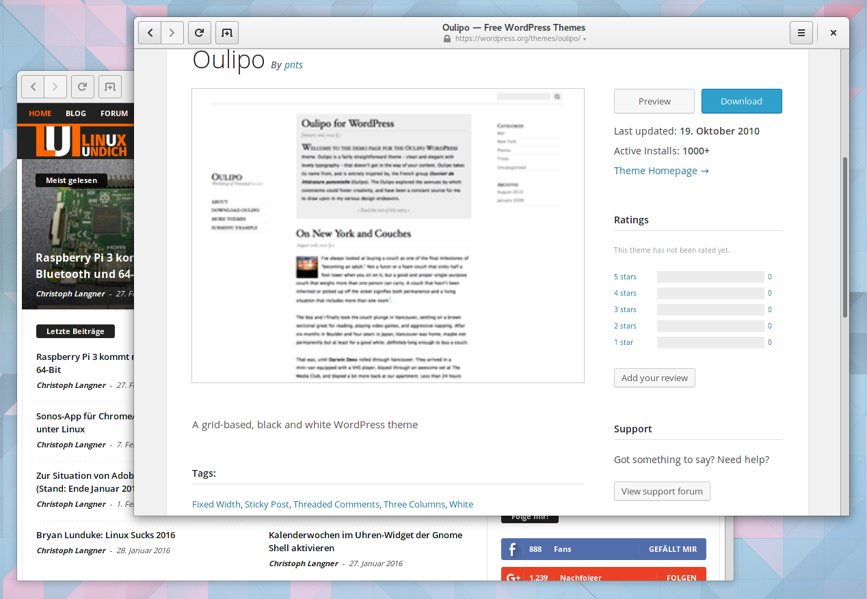Reload the Oulipo WordPress Themes page
The width and height of the screenshot is (867, 599).
[199, 32]
